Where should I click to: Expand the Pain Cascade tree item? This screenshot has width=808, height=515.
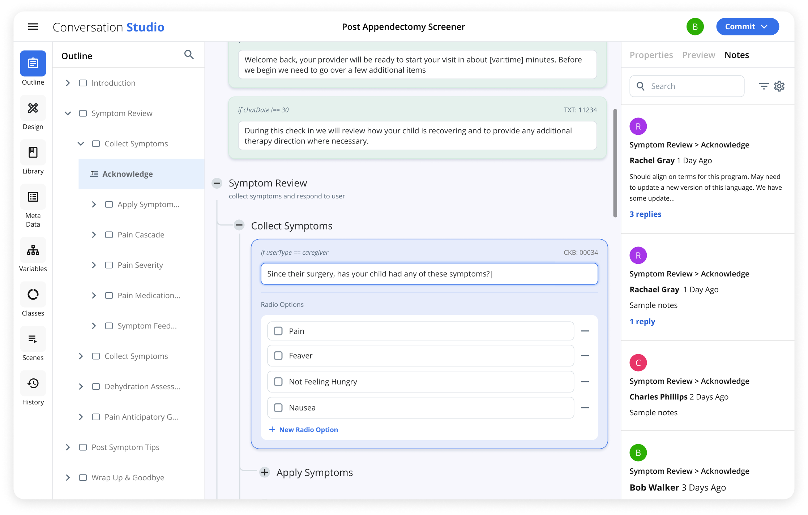[x=94, y=235]
